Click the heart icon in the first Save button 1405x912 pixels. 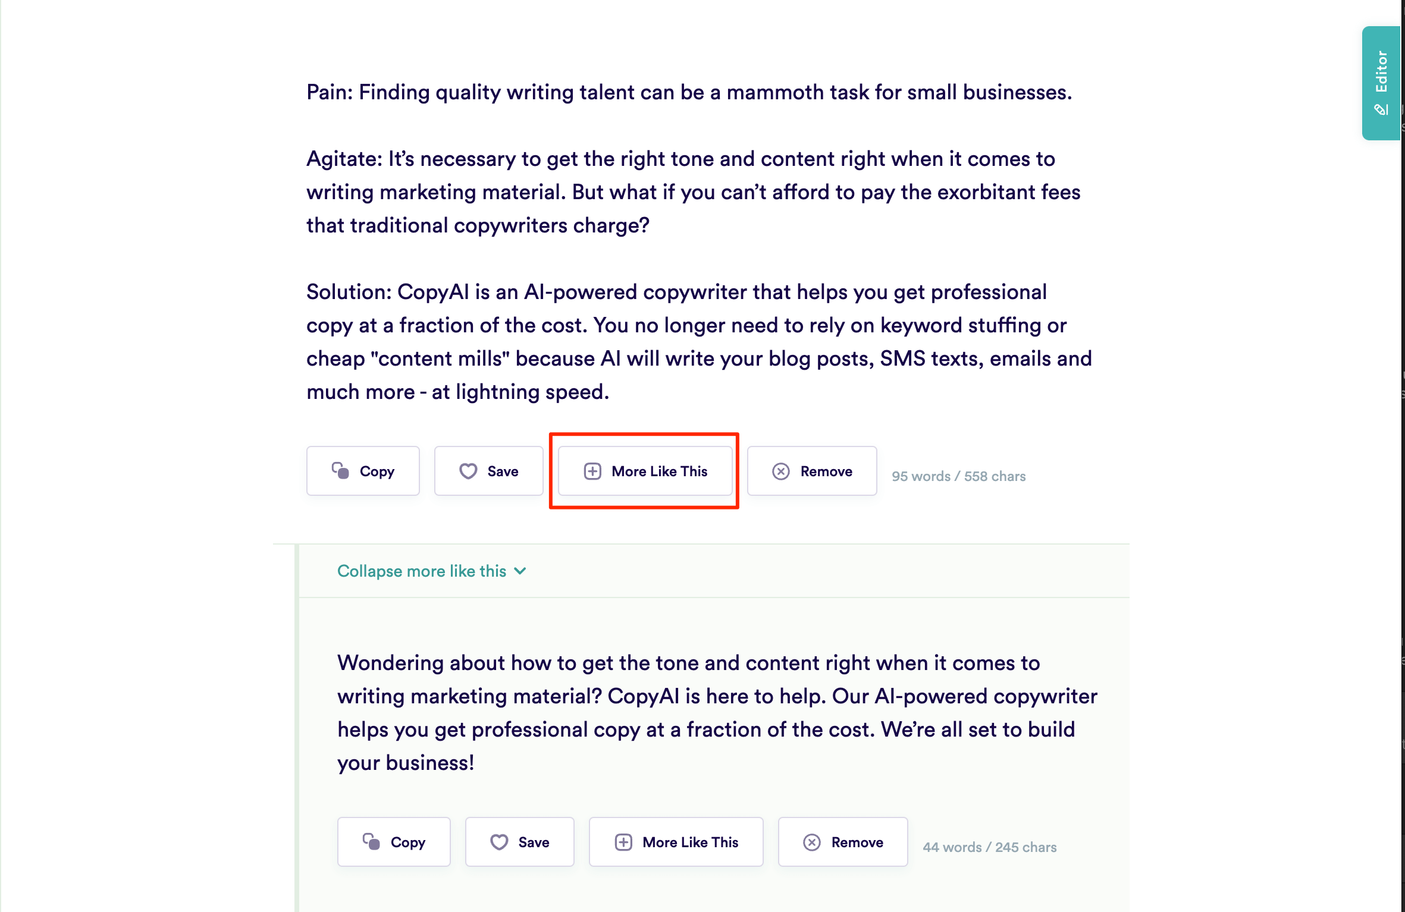[x=469, y=471]
